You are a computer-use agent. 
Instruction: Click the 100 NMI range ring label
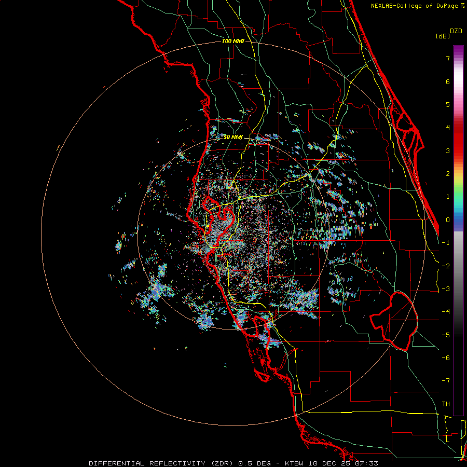[x=233, y=41]
